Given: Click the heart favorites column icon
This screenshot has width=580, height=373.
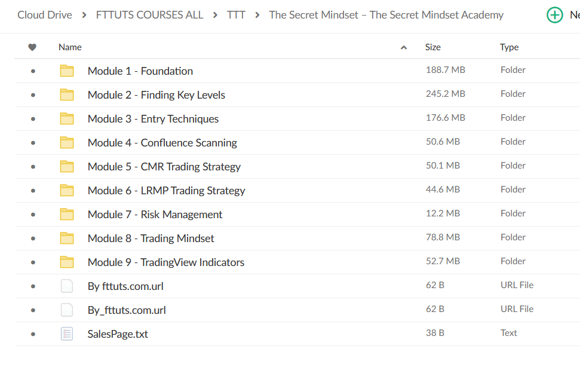Looking at the screenshot, I should coord(32,47).
